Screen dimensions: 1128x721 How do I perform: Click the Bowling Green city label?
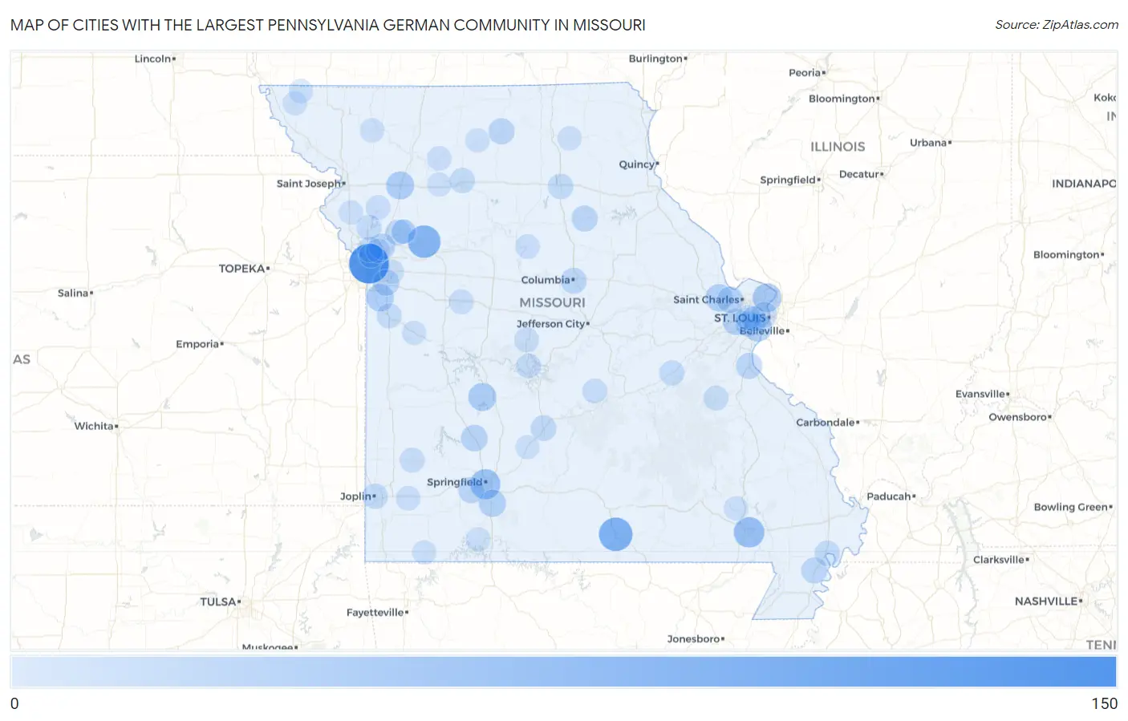coord(1071,507)
